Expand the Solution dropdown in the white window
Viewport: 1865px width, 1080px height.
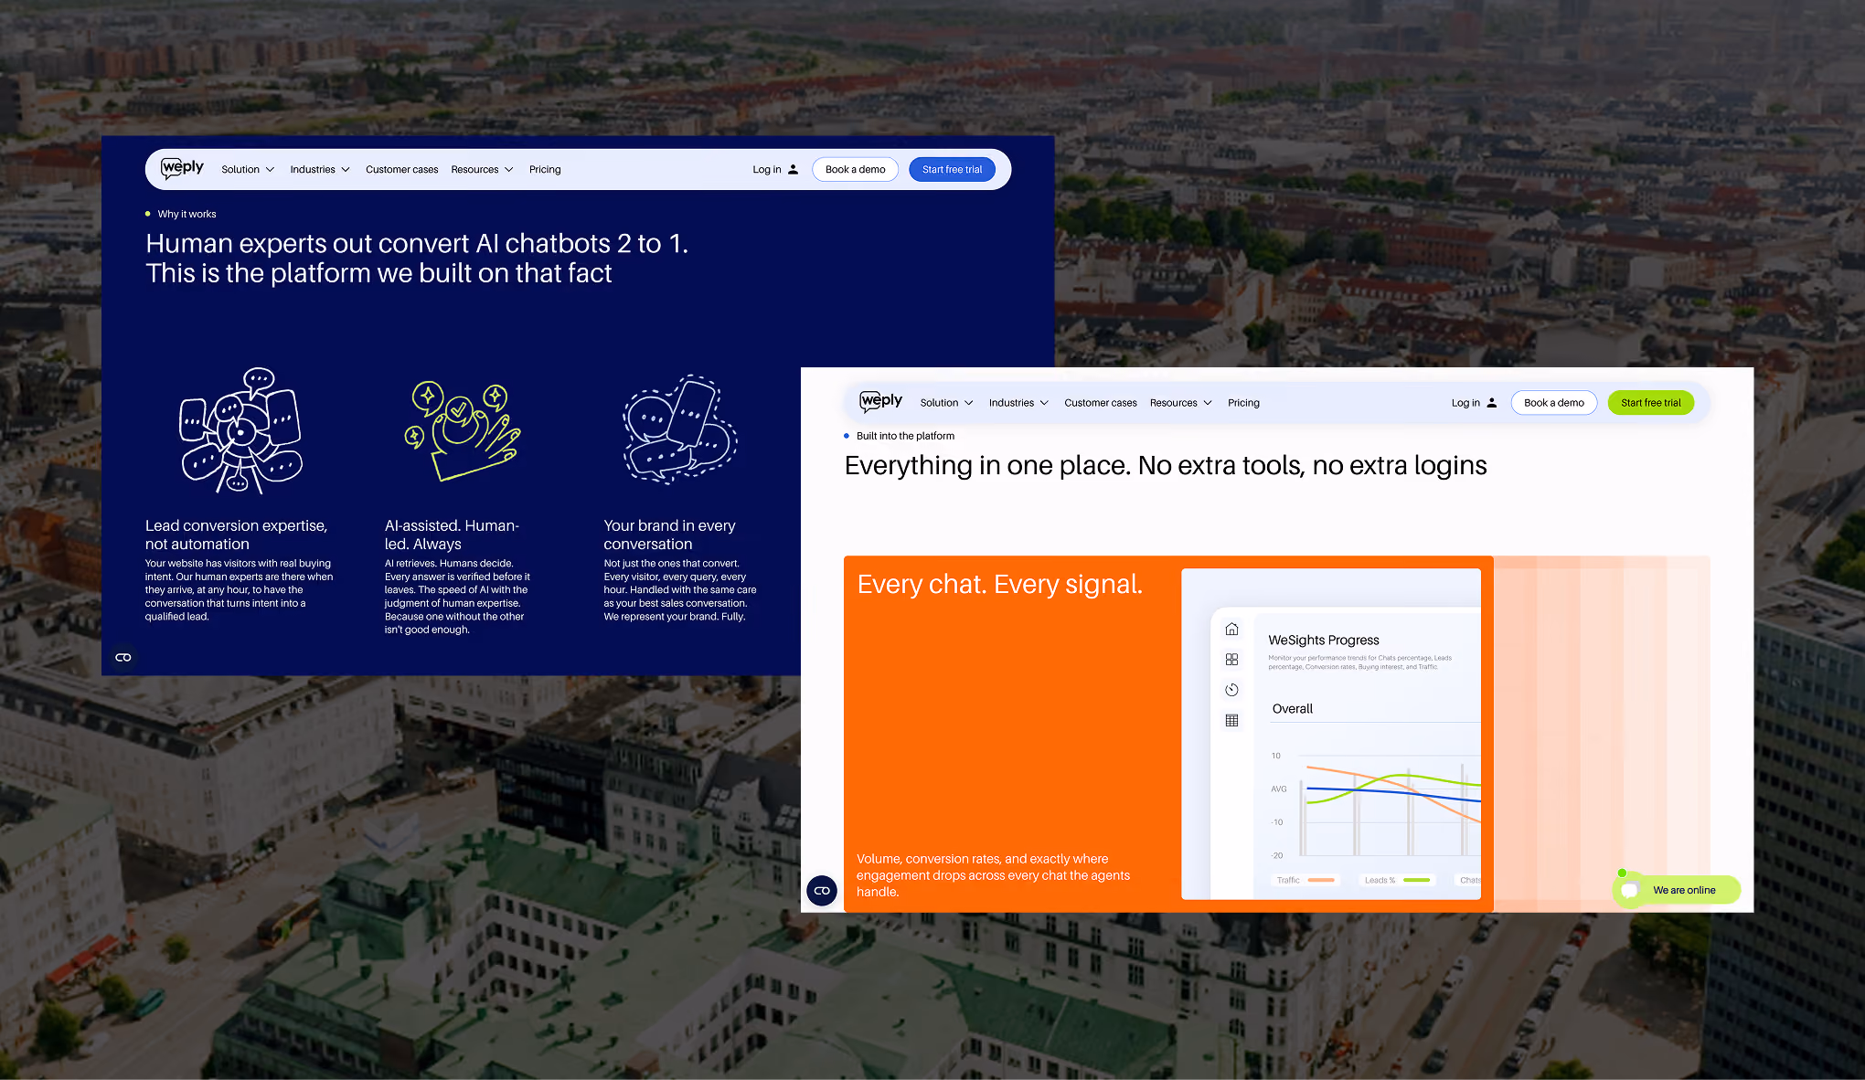pyautogui.click(x=946, y=403)
